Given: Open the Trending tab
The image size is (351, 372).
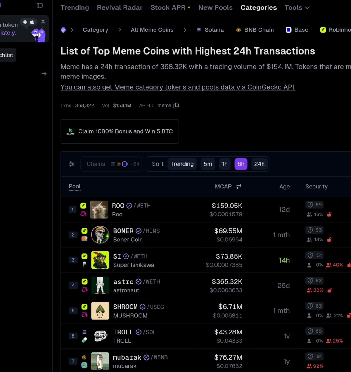Looking at the screenshot, I should pos(75,7).
